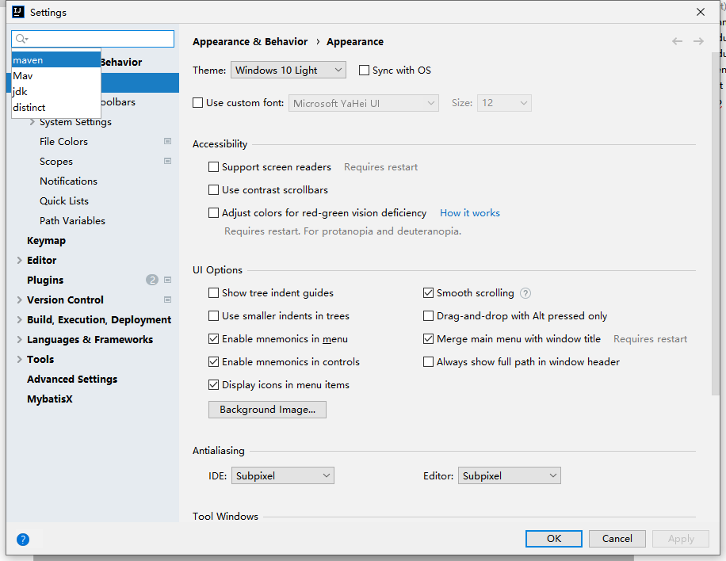Disable Enable mnemonics in controls

(x=213, y=362)
